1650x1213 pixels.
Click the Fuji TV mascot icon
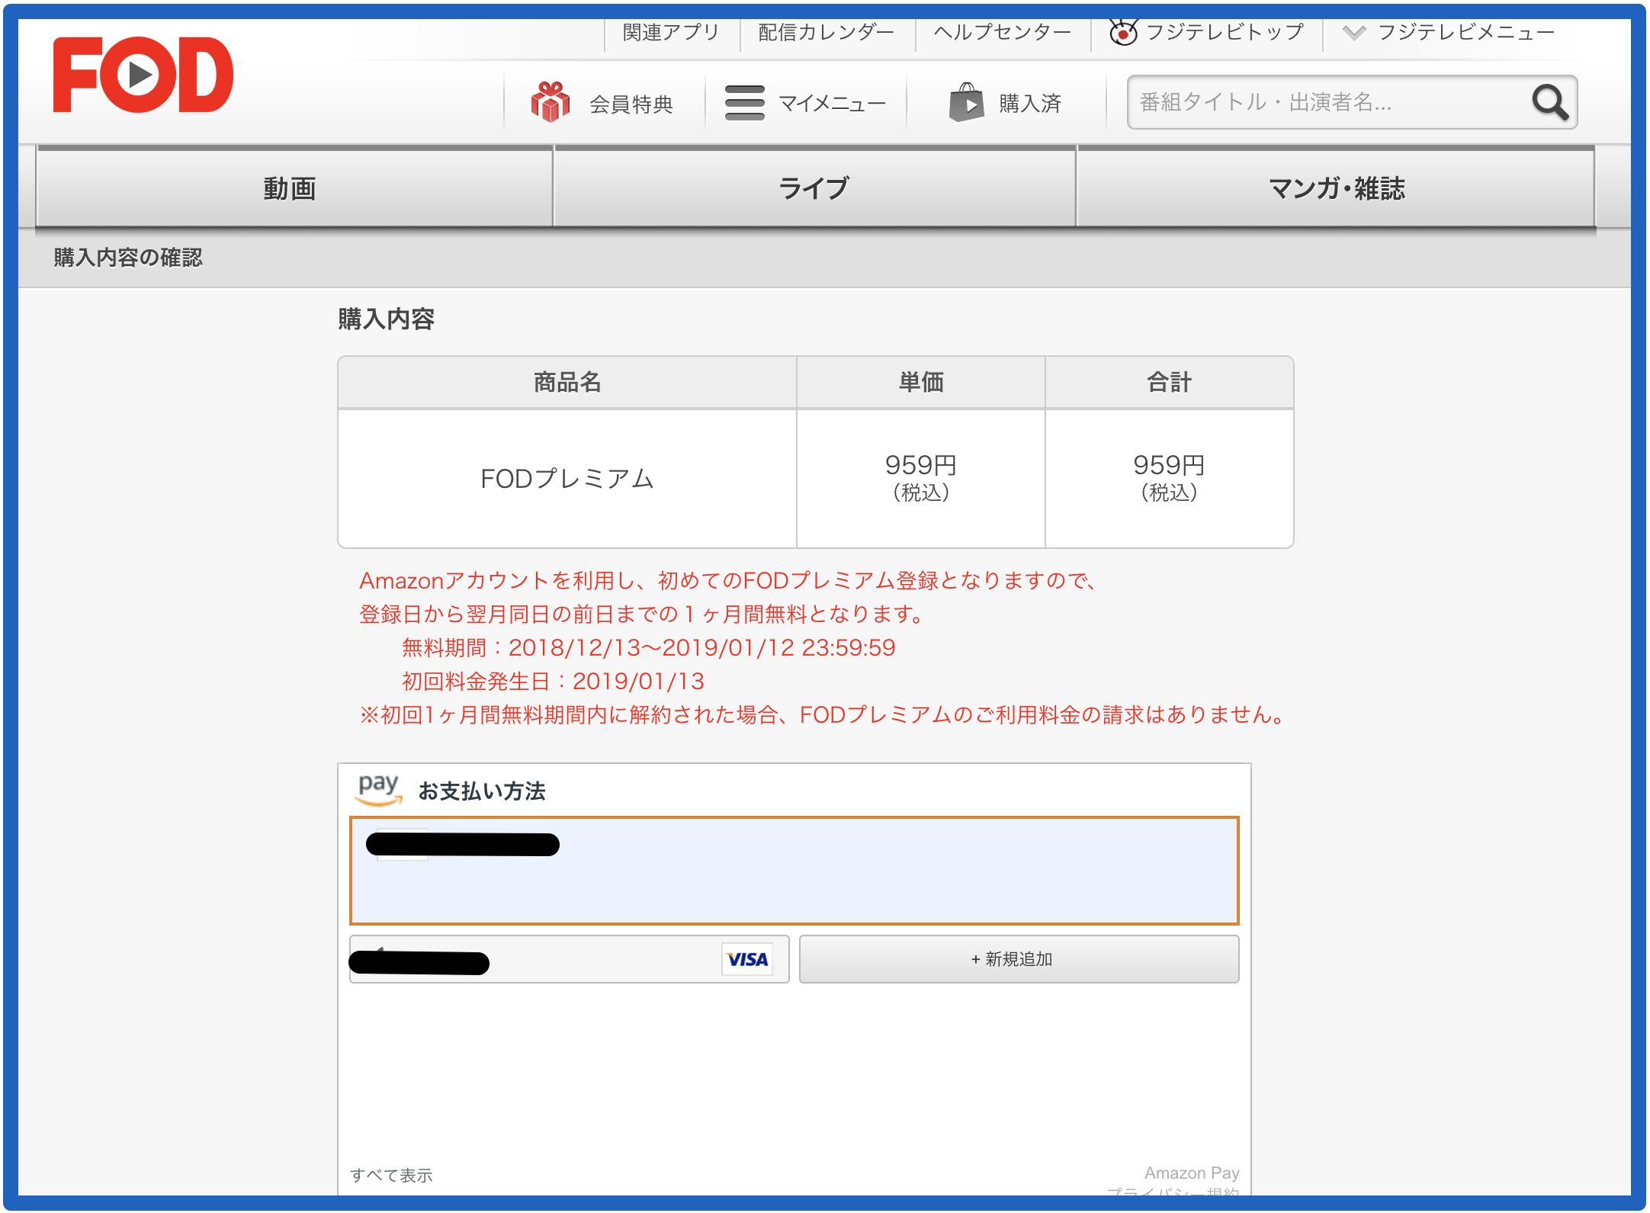pyautogui.click(x=1122, y=33)
